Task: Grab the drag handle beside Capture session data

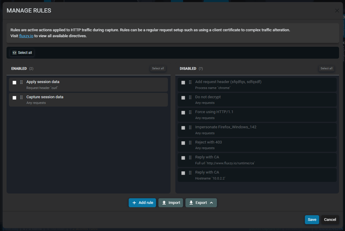Action: [x=21, y=98]
